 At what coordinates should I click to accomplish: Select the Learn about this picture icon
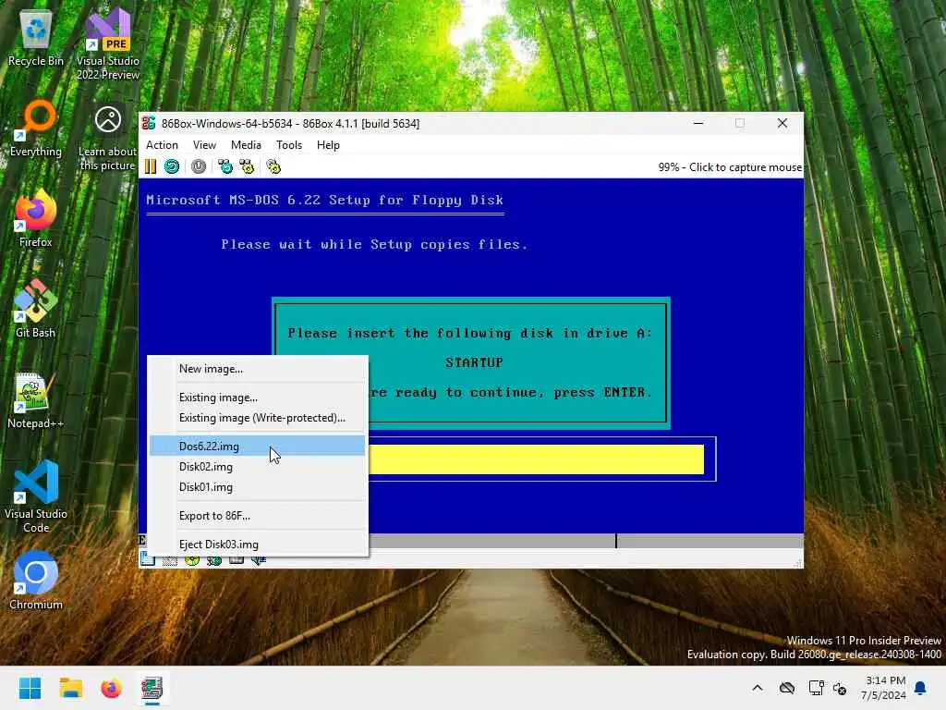click(x=108, y=138)
